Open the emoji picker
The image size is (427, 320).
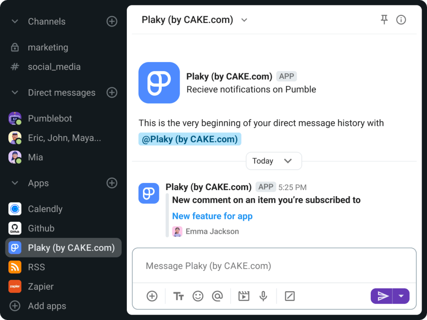(198, 296)
